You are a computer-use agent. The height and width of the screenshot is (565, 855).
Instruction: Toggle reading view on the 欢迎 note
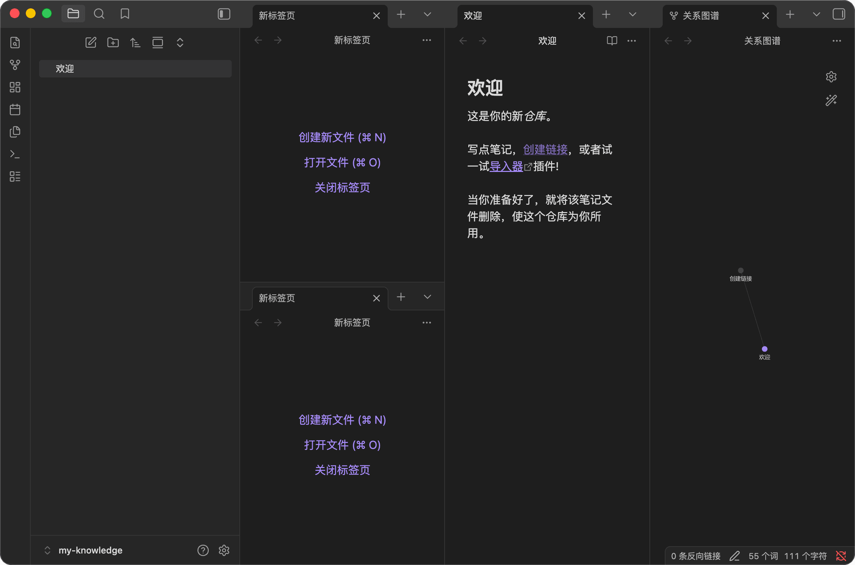point(612,41)
